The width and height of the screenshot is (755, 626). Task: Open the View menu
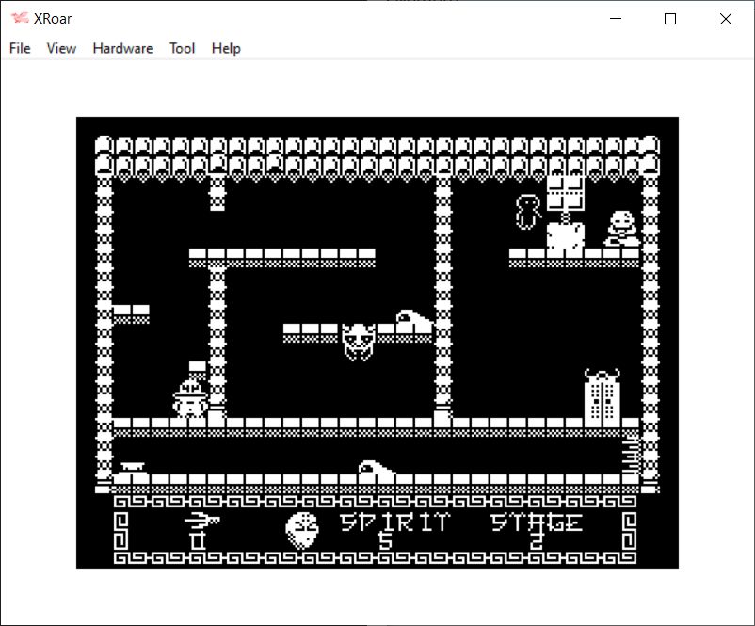(x=61, y=48)
